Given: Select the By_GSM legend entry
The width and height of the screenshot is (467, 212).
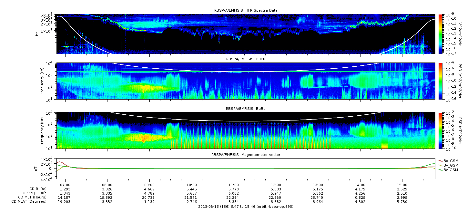Looking at the screenshot, I should click(x=451, y=165).
